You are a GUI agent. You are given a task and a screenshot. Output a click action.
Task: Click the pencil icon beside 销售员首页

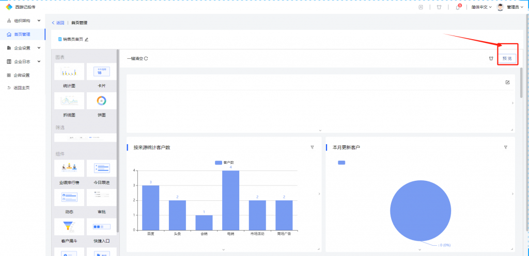(86, 39)
